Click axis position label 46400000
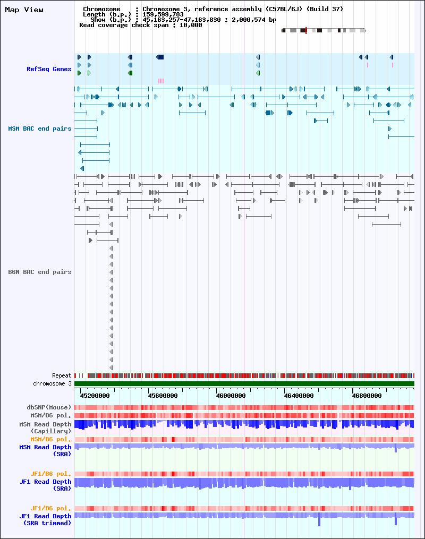425x539 pixels. coord(299,396)
